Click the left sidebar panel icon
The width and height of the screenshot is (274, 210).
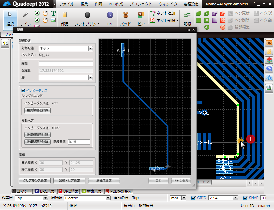click(5, 43)
